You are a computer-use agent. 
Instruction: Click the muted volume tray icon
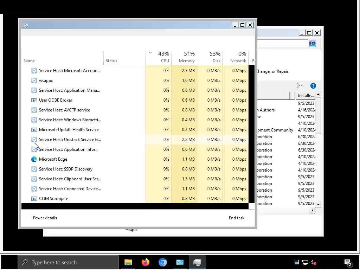(x=313, y=262)
